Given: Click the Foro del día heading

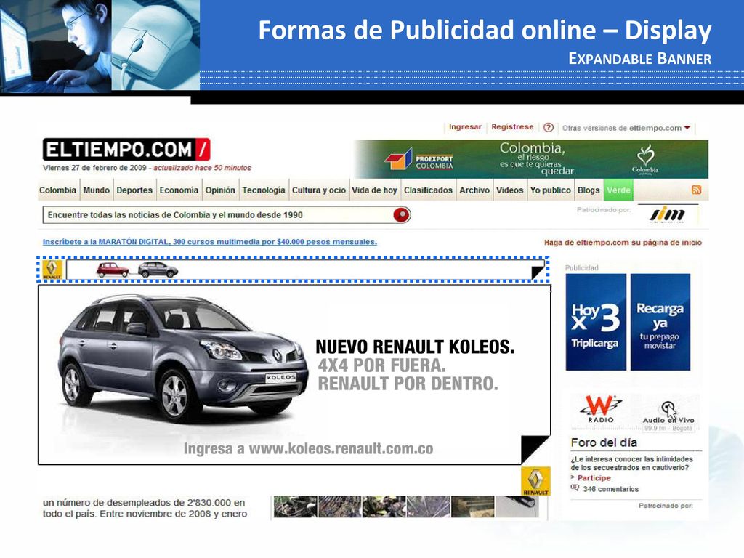Looking at the screenshot, I should pos(604,442).
